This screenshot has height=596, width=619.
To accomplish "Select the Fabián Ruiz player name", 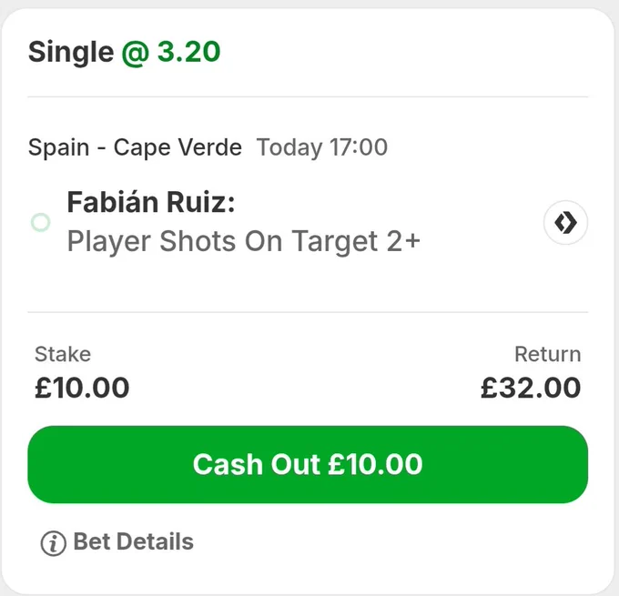I will tap(151, 202).
